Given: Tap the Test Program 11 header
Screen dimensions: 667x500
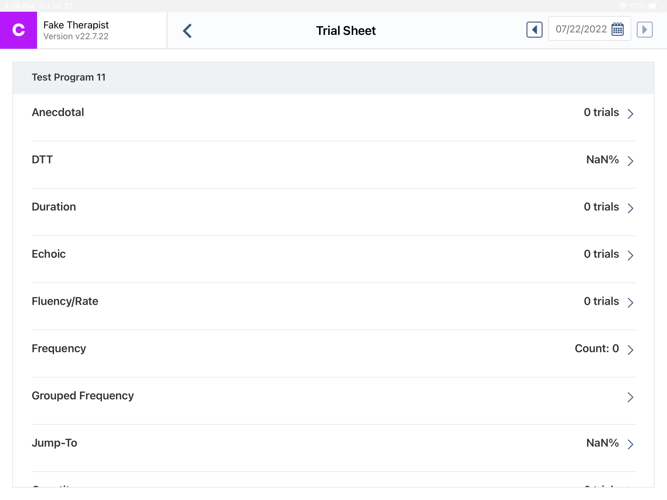Looking at the screenshot, I should pyautogui.click(x=69, y=77).
